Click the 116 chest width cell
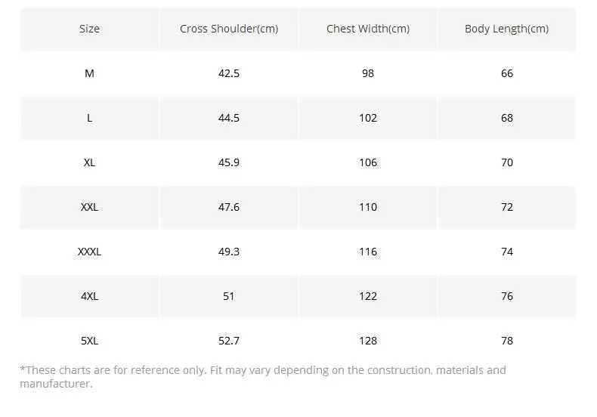 coord(368,252)
